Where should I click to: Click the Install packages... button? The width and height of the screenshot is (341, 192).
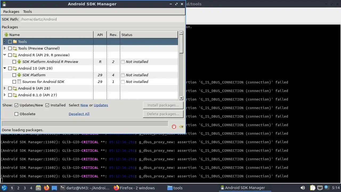point(163,105)
